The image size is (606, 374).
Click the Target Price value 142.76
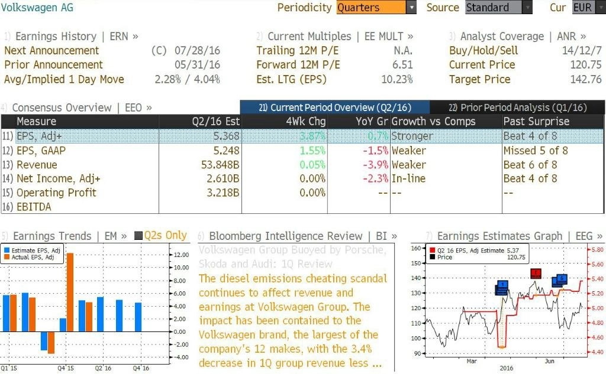(586, 80)
